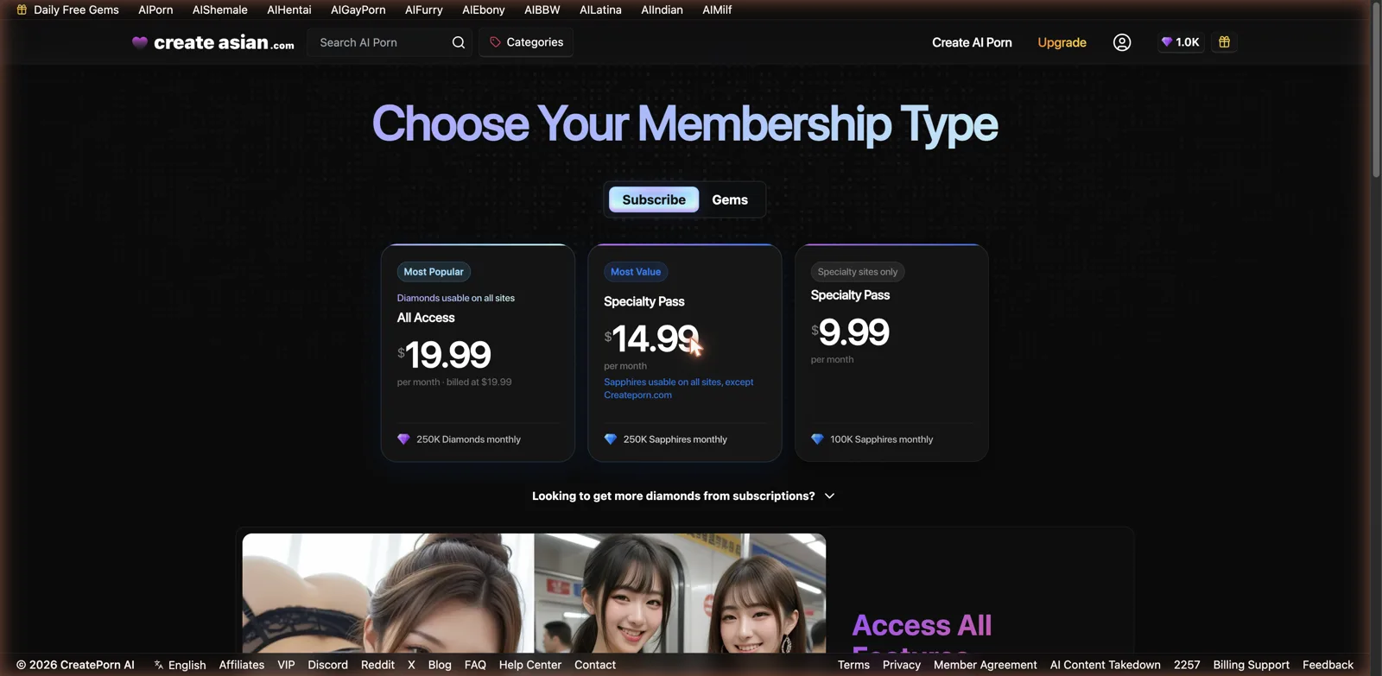Screen dimensions: 1382x676
Task: Click the gift icon beside Daily Free Gems
Action: (x=22, y=9)
